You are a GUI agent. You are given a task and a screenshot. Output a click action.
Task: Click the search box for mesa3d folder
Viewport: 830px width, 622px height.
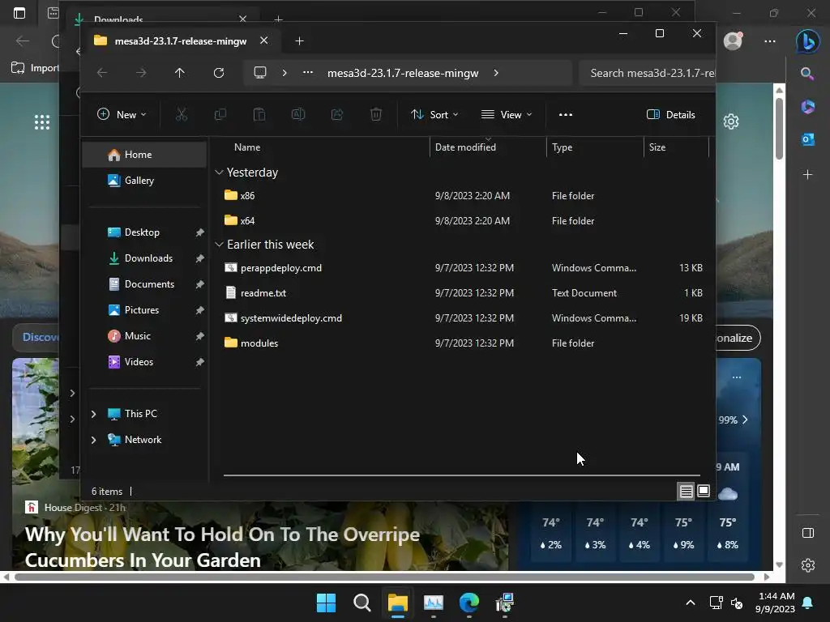click(x=647, y=73)
